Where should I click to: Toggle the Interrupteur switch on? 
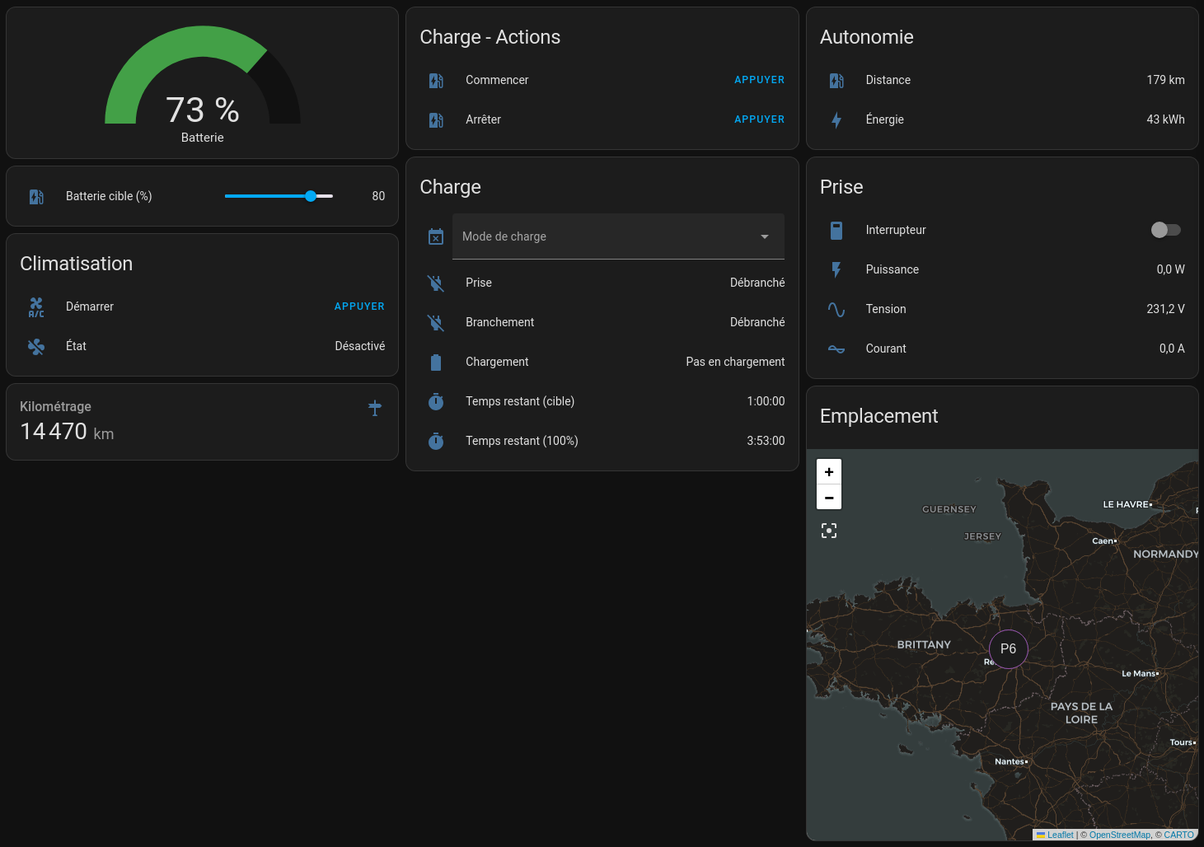pyautogui.click(x=1165, y=230)
